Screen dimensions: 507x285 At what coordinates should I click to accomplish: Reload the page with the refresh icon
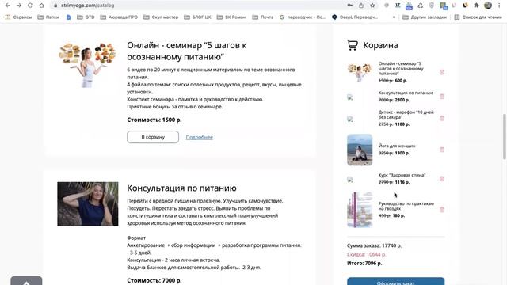(x=30, y=6)
